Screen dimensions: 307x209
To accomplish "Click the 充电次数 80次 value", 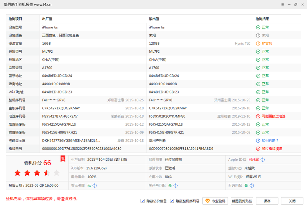I will pyautogui.click(x=169, y=177).
